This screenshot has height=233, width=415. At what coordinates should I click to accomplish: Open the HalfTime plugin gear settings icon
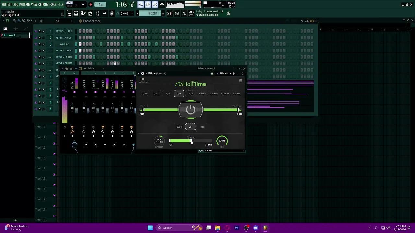click(x=142, y=73)
